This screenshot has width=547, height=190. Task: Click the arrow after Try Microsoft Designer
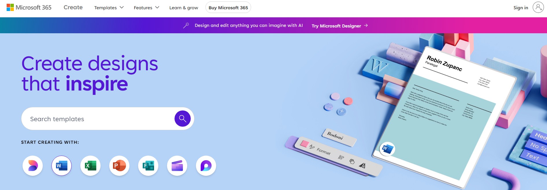366,25
